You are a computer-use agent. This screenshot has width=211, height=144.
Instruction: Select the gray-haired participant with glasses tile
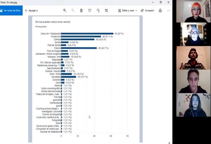pos(193,34)
